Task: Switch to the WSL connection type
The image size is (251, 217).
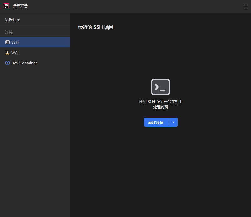Action: [15, 53]
